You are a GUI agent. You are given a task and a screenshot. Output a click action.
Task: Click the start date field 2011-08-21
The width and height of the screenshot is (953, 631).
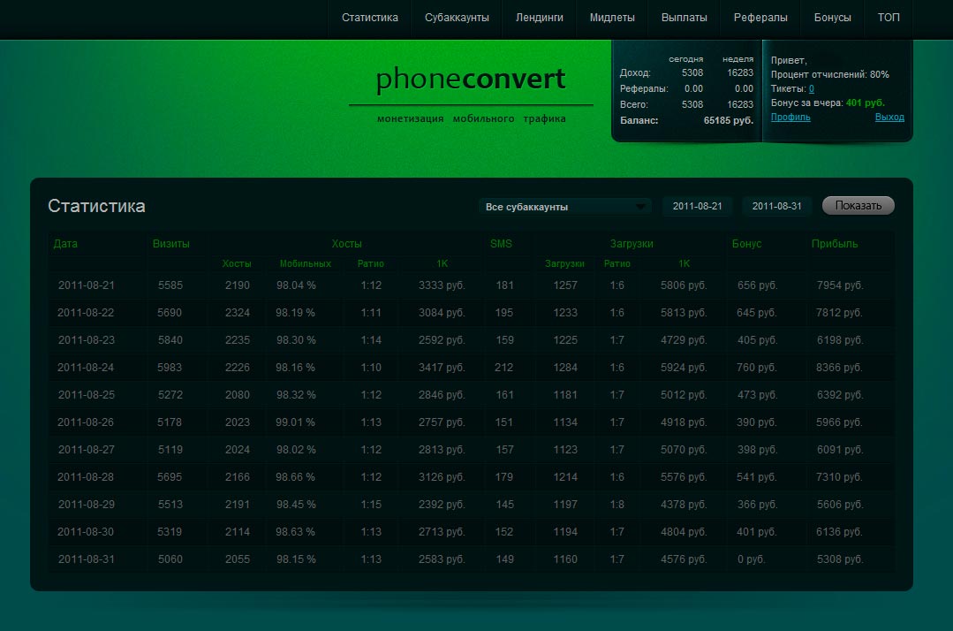click(697, 206)
